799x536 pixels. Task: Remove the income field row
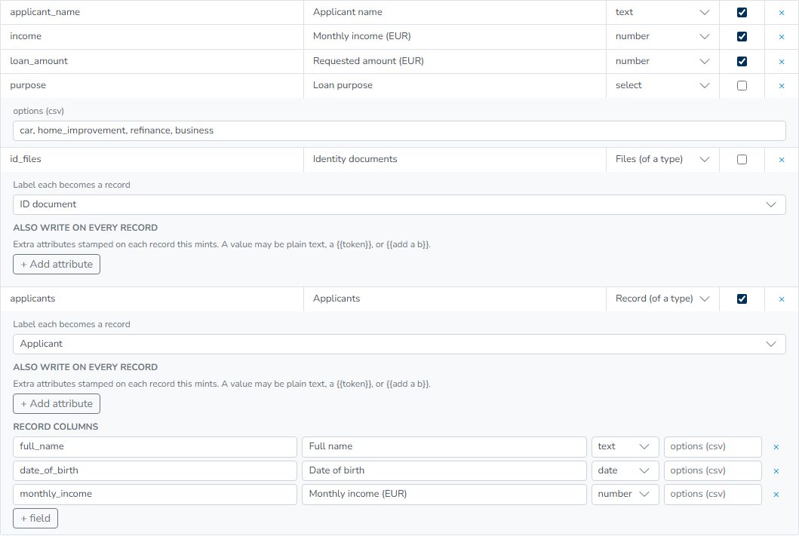[x=781, y=37]
